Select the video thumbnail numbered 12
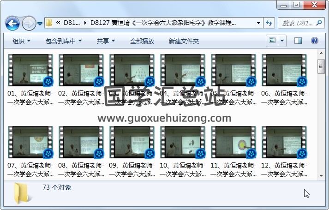The height and width of the screenshot is (210, 329). [284, 142]
